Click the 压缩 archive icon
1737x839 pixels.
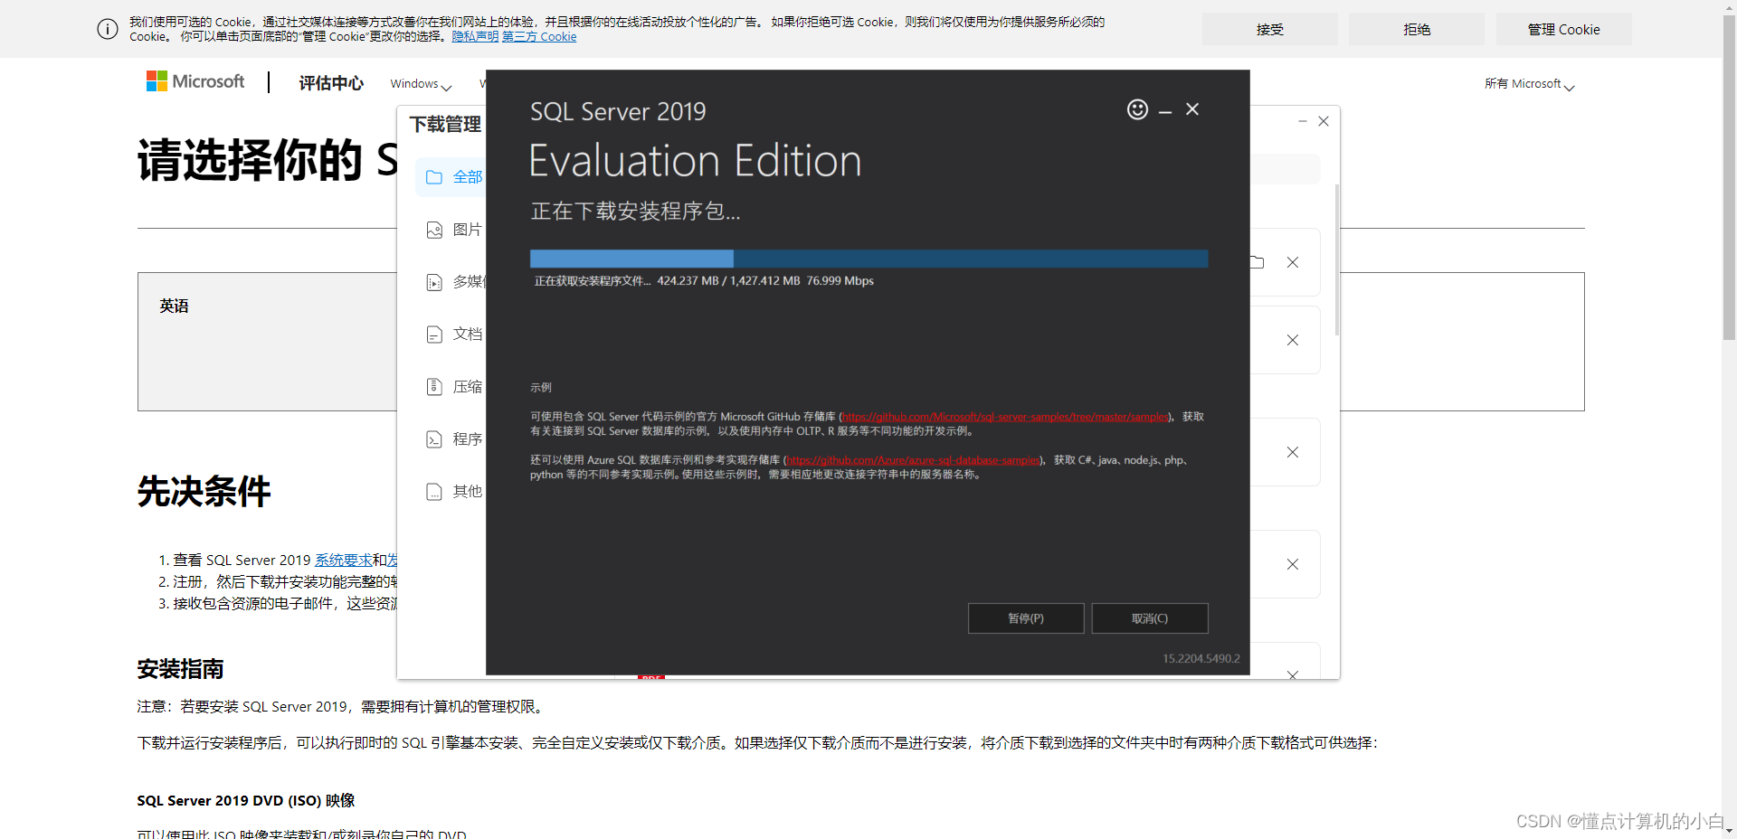(x=434, y=387)
